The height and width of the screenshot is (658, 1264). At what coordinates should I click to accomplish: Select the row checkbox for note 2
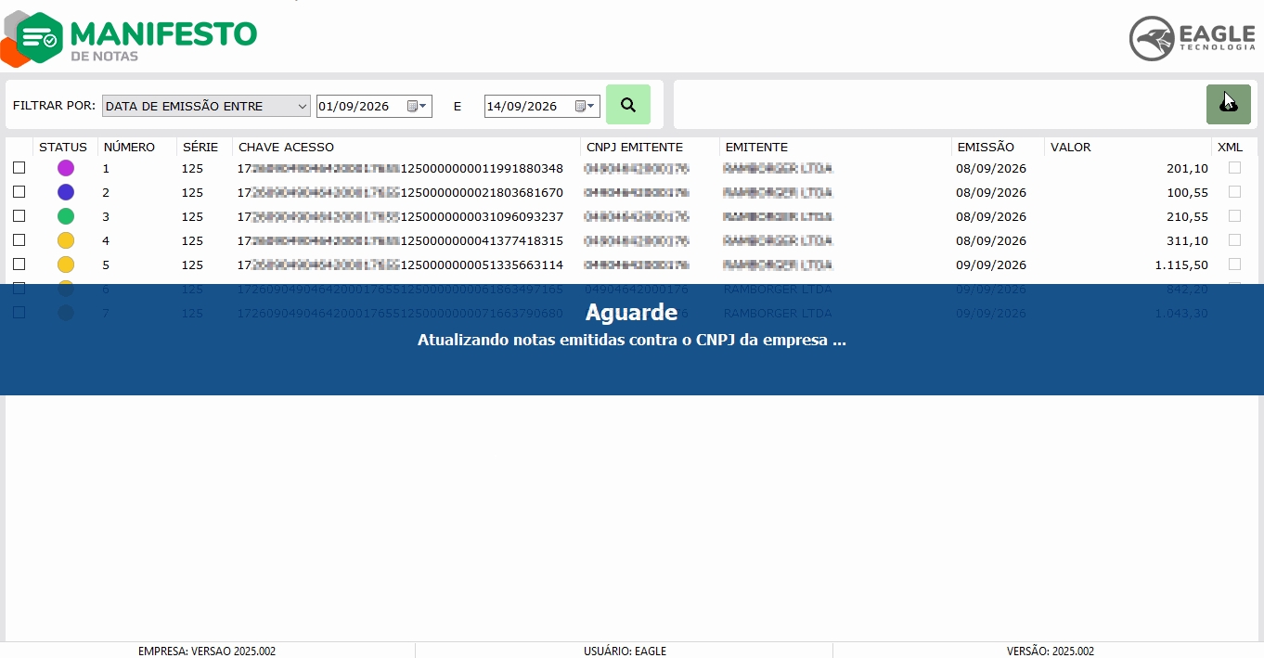tap(19, 192)
